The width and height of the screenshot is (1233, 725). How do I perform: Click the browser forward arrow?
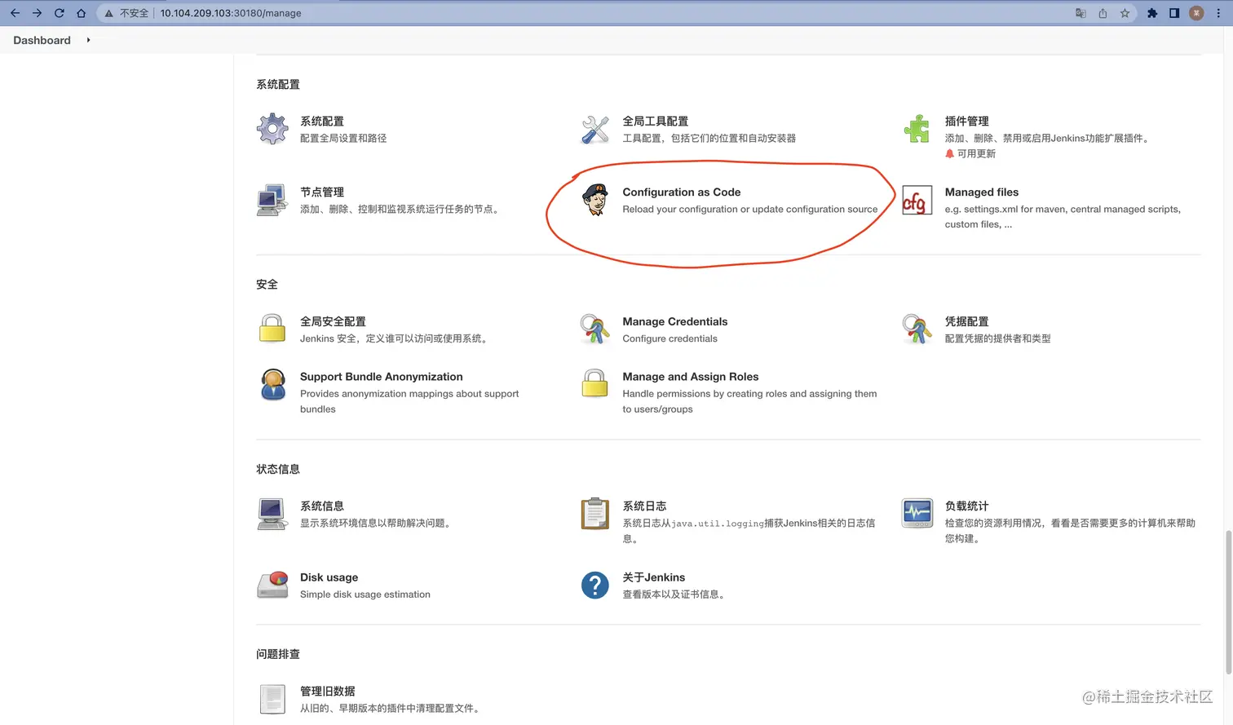point(37,13)
